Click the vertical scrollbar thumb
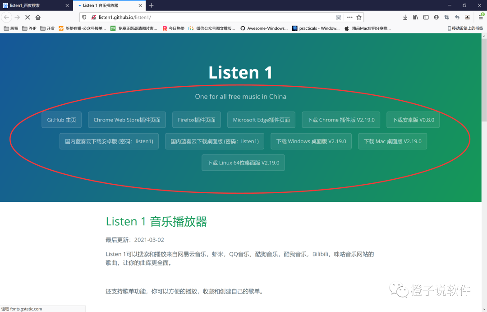Image resolution: width=487 pixels, height=312 pixels. pos(484,81)
